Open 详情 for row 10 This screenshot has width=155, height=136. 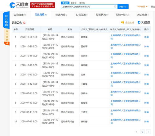[146, 121]
